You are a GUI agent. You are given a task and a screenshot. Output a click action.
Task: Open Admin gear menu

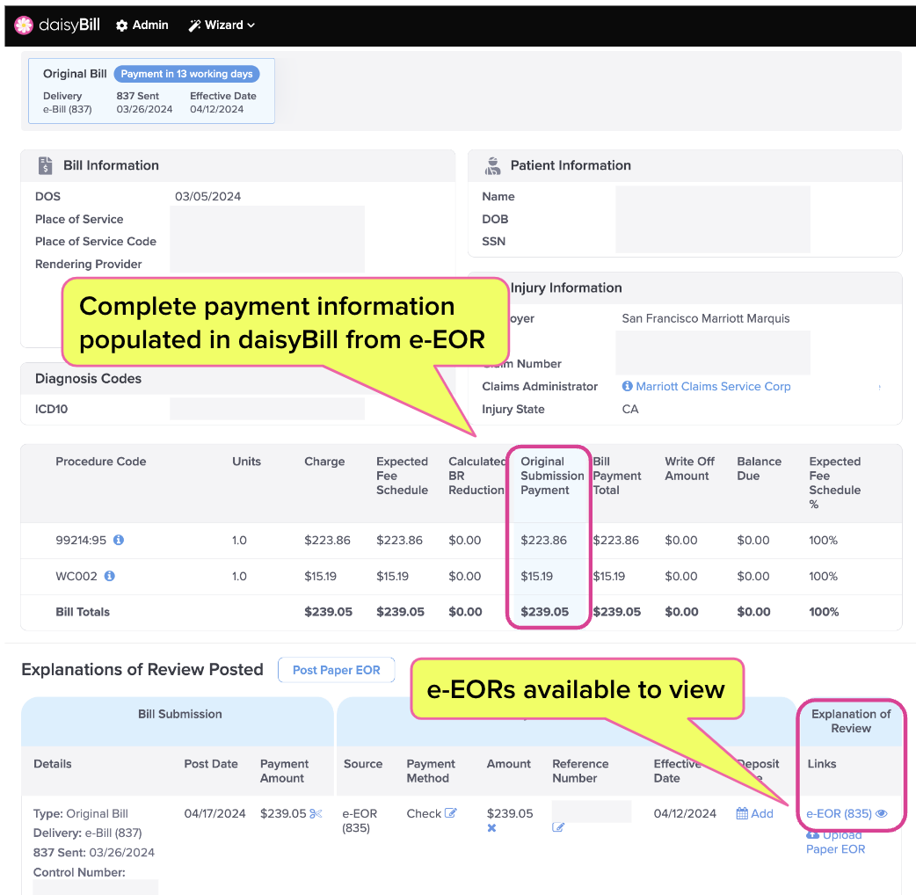(x=142, y=25)
